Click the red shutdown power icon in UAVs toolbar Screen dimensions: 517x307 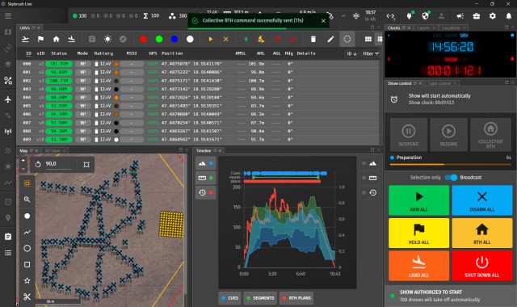pos(292,40)
